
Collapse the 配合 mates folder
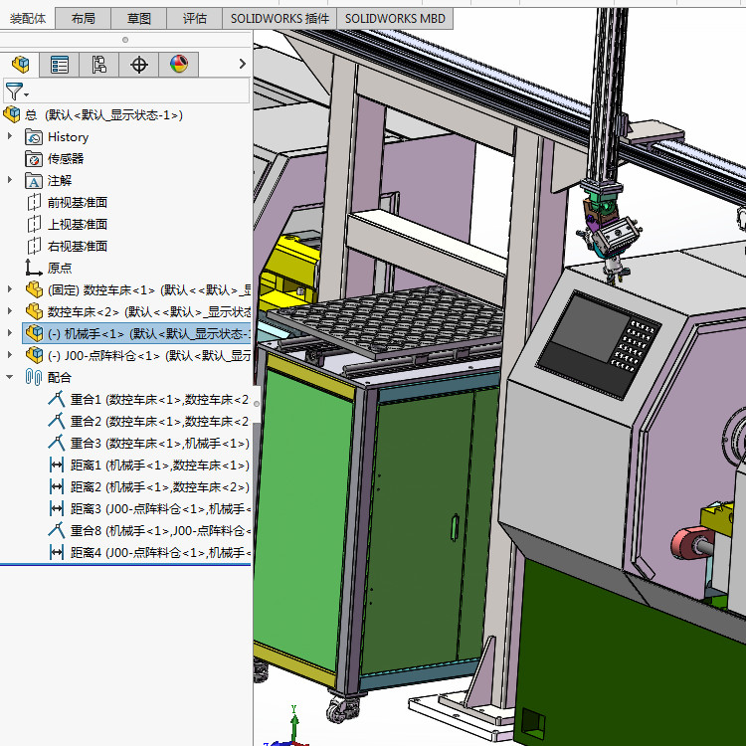tap(10, 377)
